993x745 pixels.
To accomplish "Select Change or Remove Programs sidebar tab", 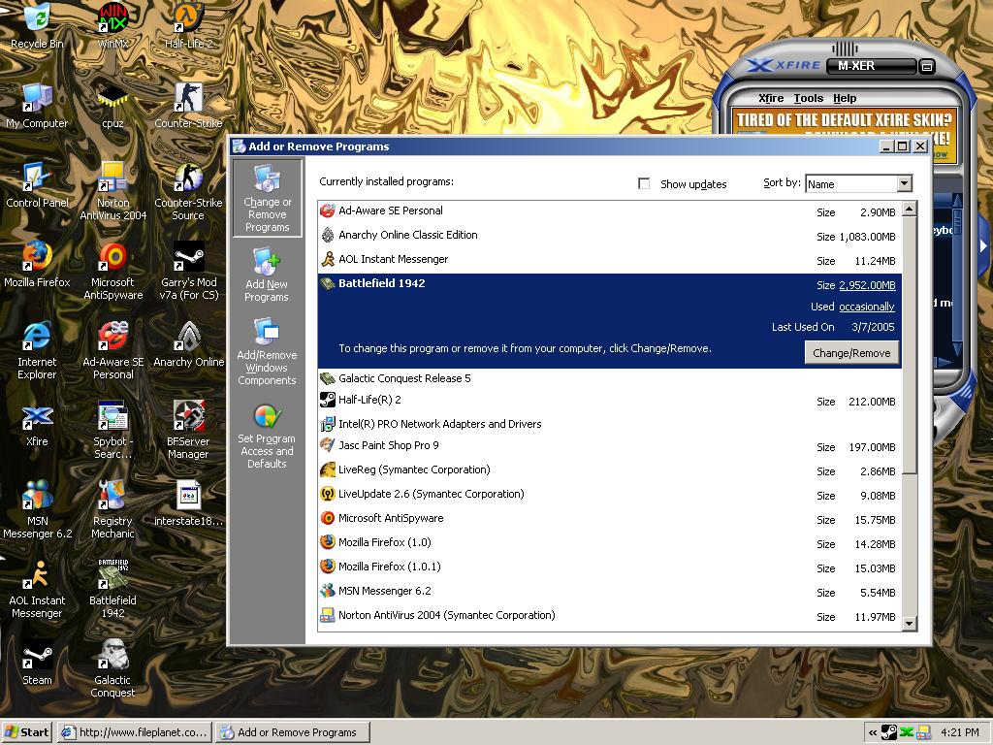I will (x=268, y=198).
